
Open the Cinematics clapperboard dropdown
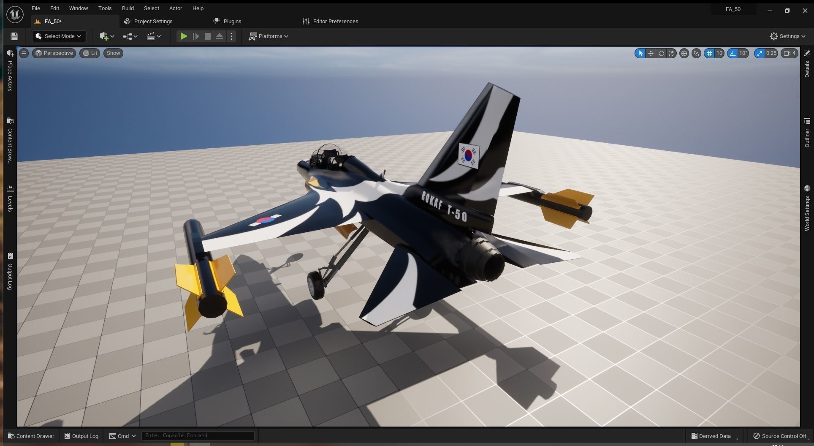(153, 36)
